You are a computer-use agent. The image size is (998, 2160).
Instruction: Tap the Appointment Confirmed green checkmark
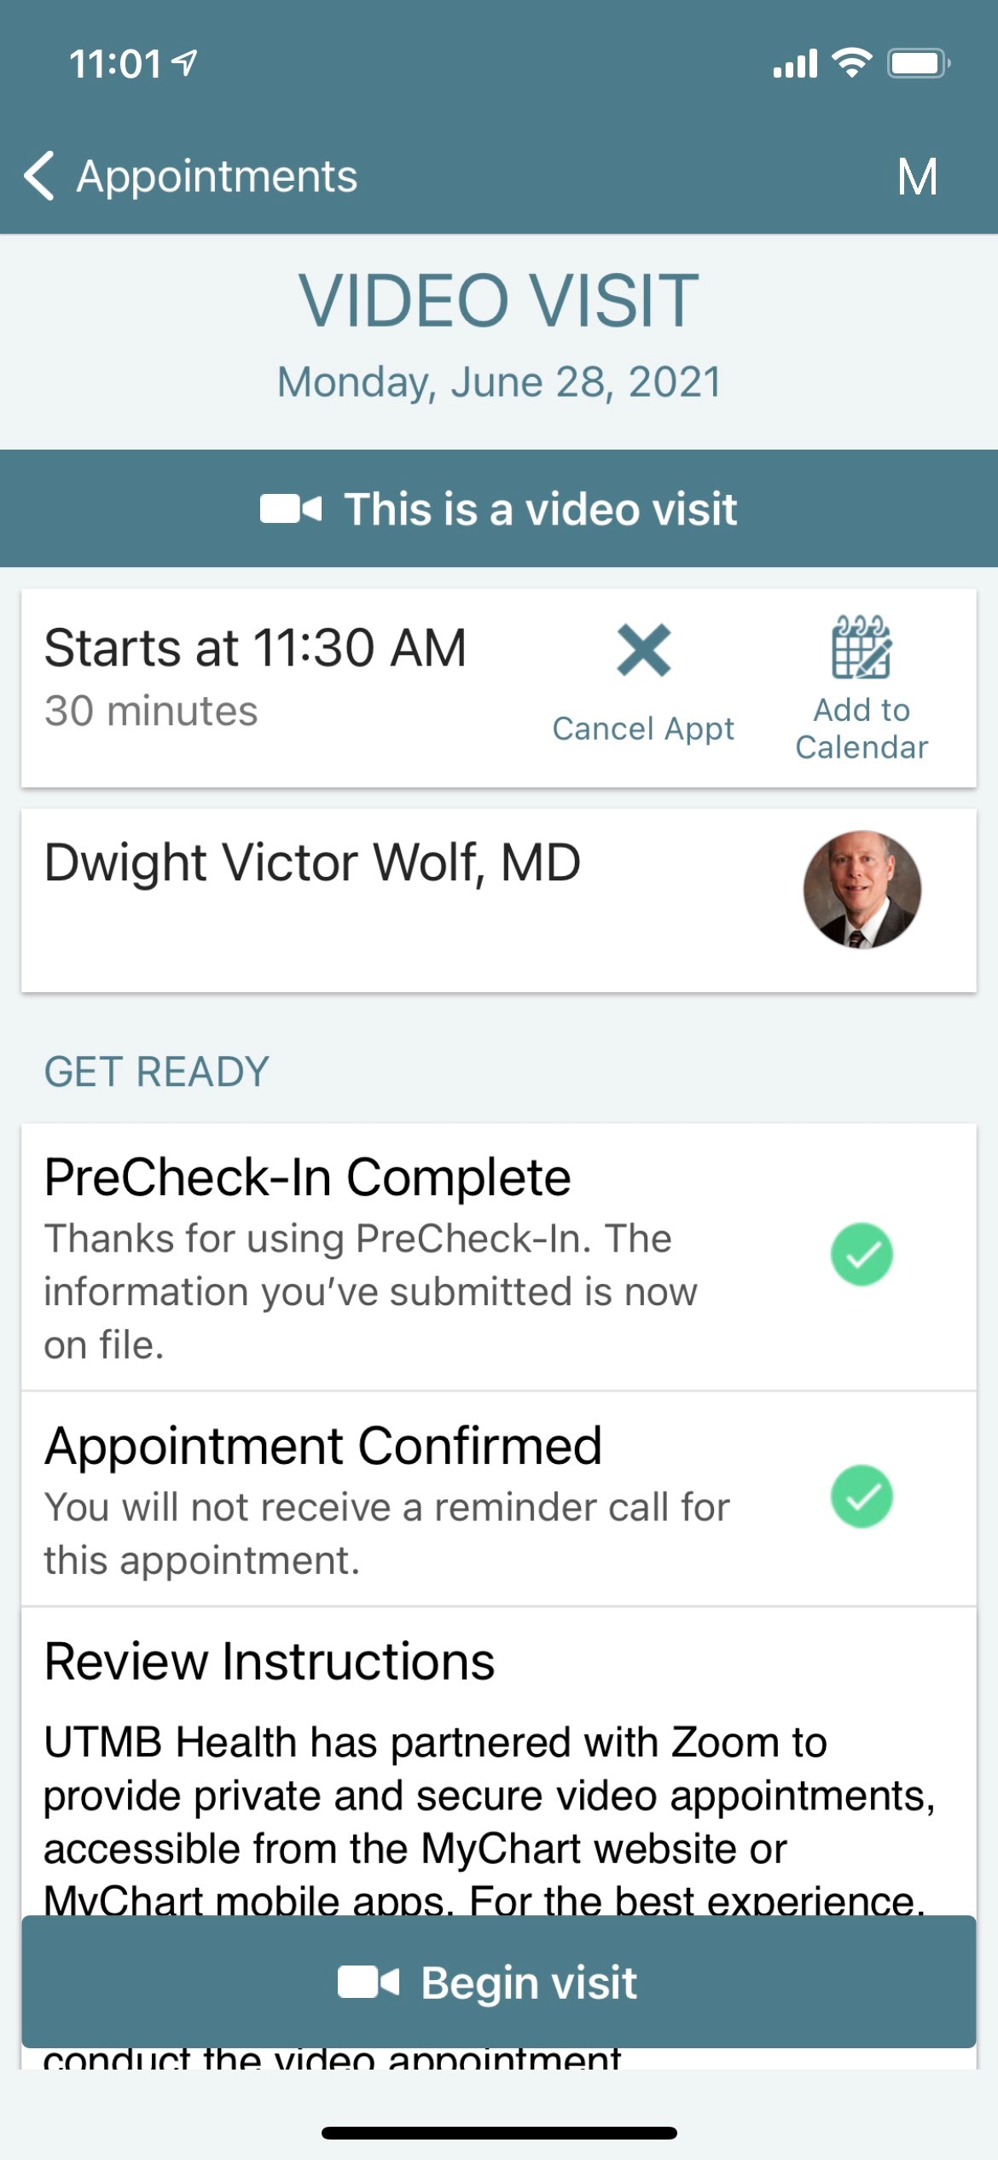[862, 1496]
